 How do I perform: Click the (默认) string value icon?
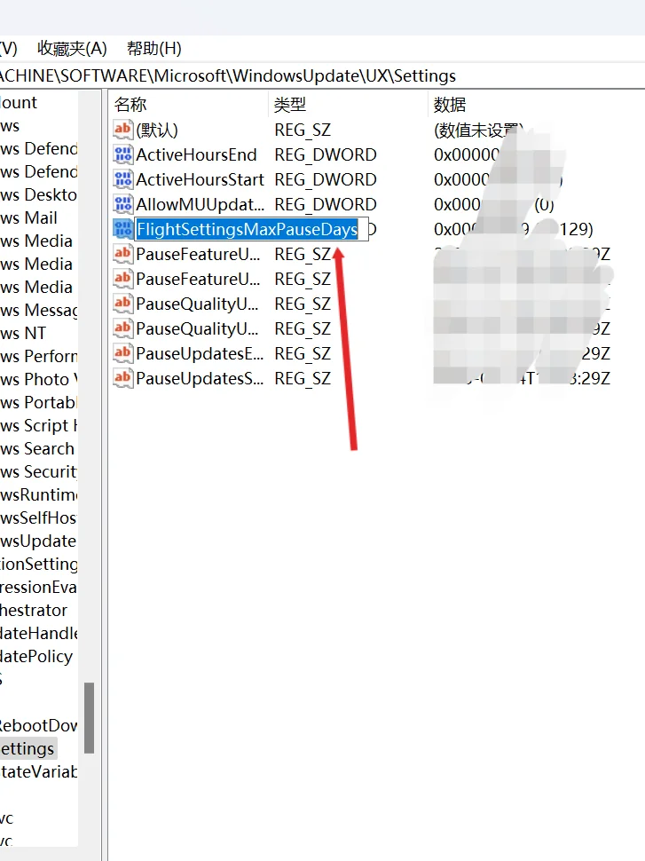coord(123,130)
